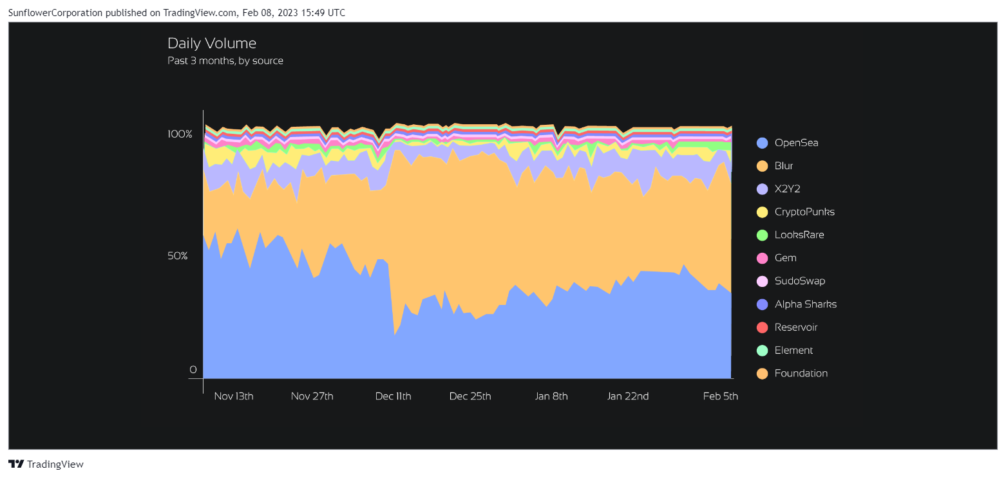Screen dimensions: 1006x478
Task: Select the SudoSwap legend label
Action: coord(800,281)
